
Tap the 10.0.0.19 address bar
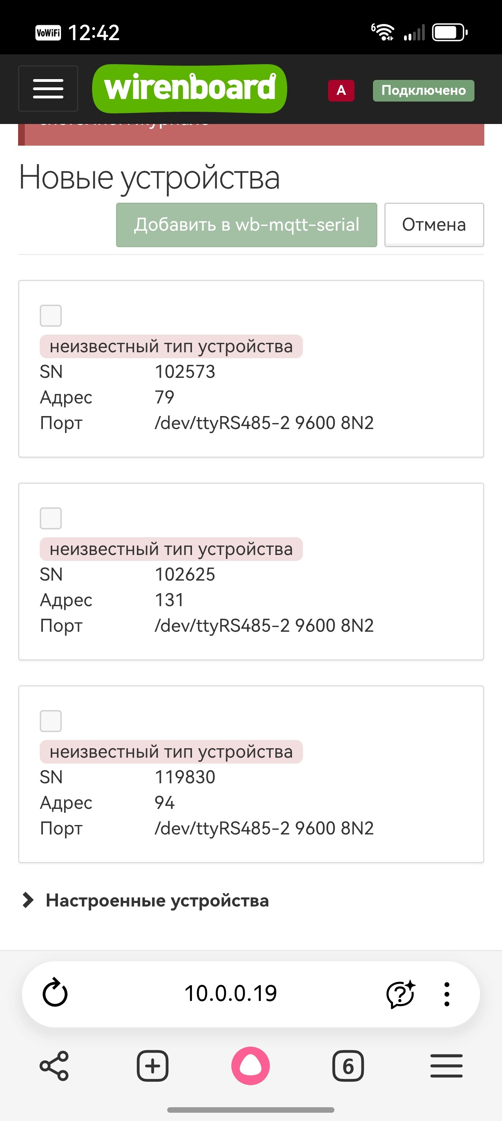(231, 994)
